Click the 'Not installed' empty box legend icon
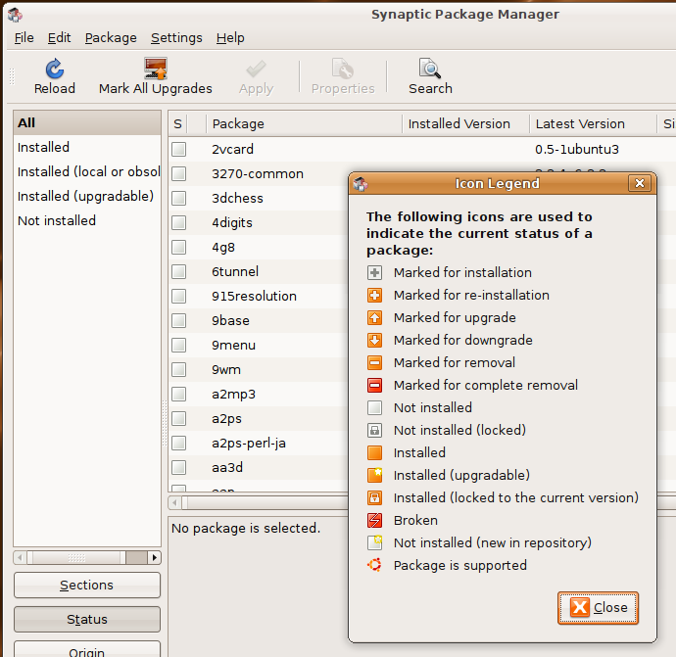676x657 pixels. point(374,407)
